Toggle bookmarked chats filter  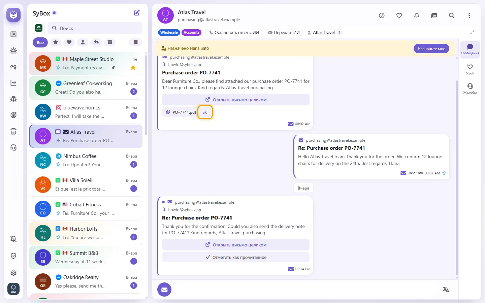pos(136,42)
